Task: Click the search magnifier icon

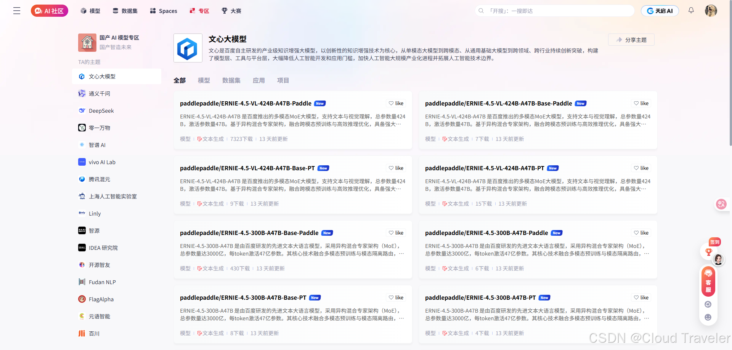Action: point(481,11)
